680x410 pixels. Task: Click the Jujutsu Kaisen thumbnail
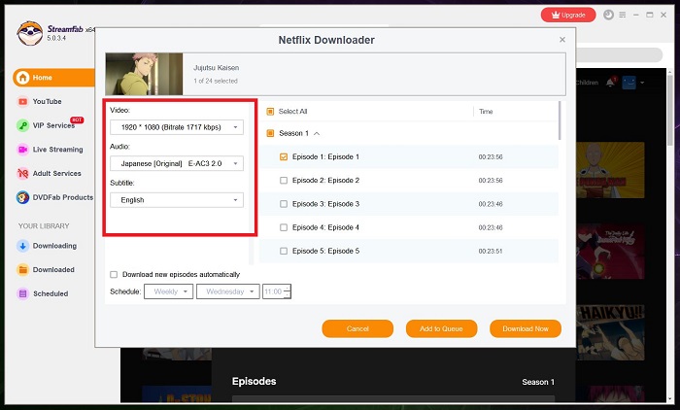144,74
